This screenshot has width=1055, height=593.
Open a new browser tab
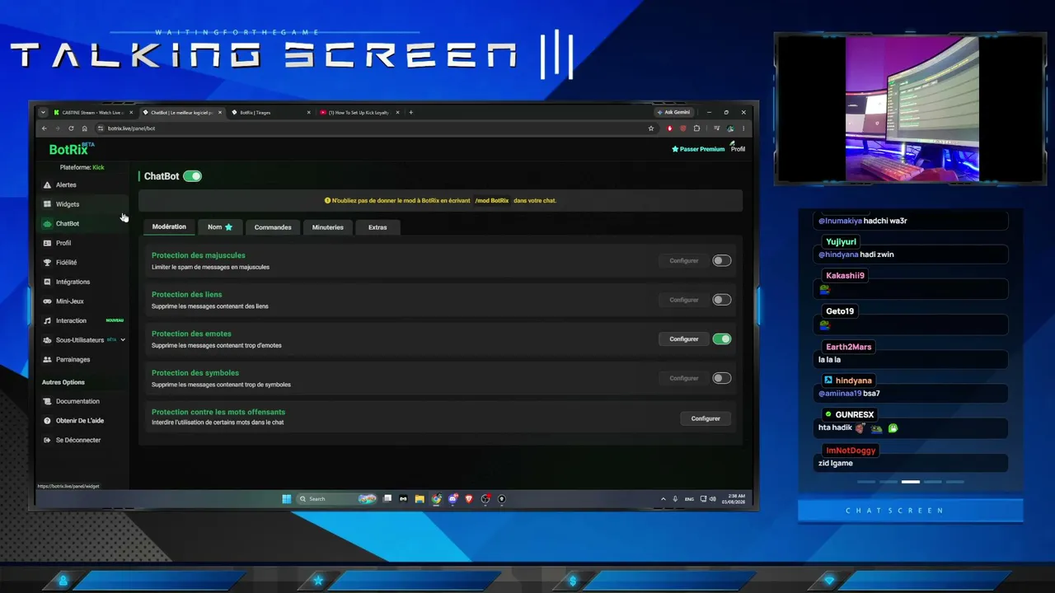pos(410,112)
